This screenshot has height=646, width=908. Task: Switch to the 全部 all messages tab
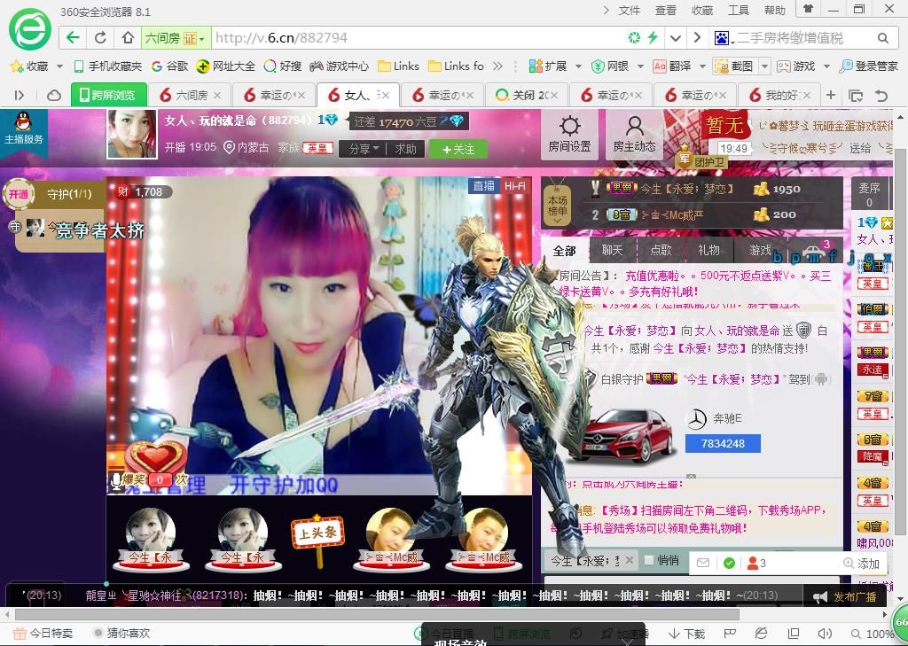[x=565, y=250]
